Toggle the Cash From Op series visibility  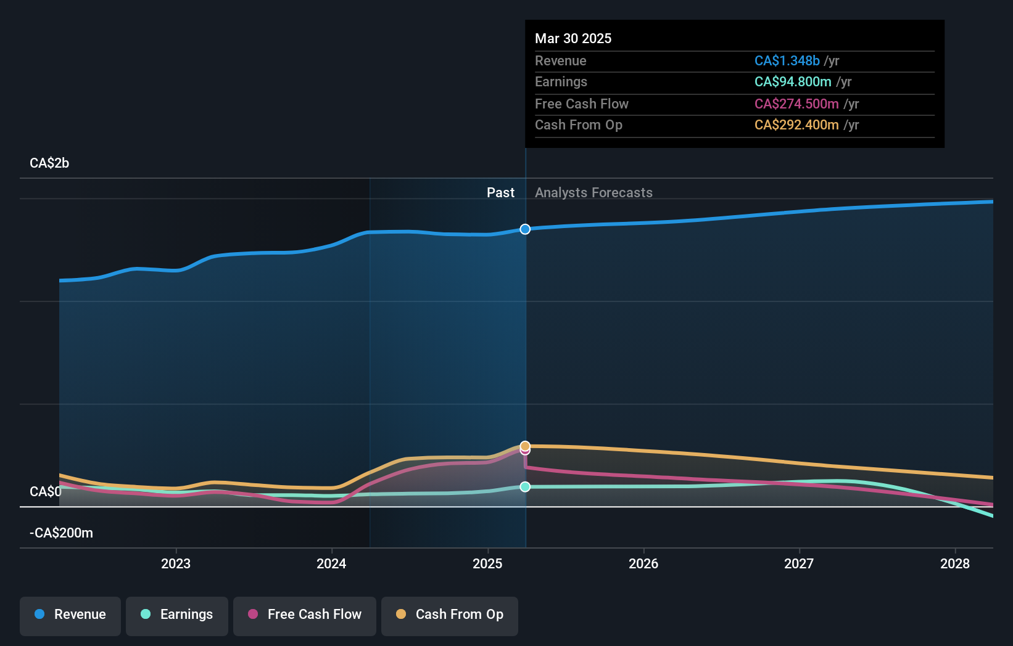pos(449,615)
